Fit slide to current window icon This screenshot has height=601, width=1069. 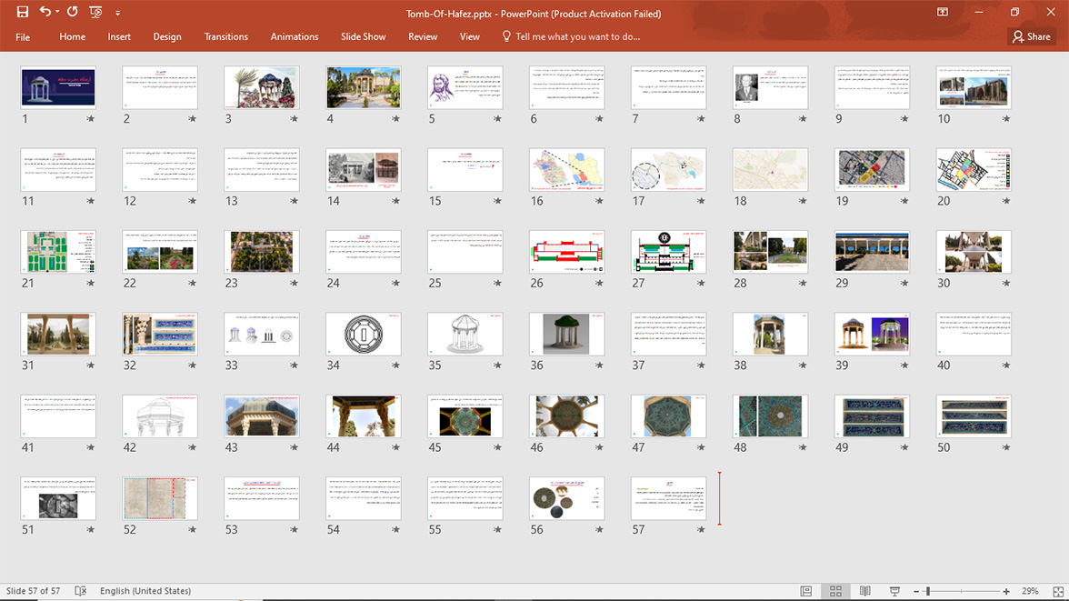pos(1055,591)
